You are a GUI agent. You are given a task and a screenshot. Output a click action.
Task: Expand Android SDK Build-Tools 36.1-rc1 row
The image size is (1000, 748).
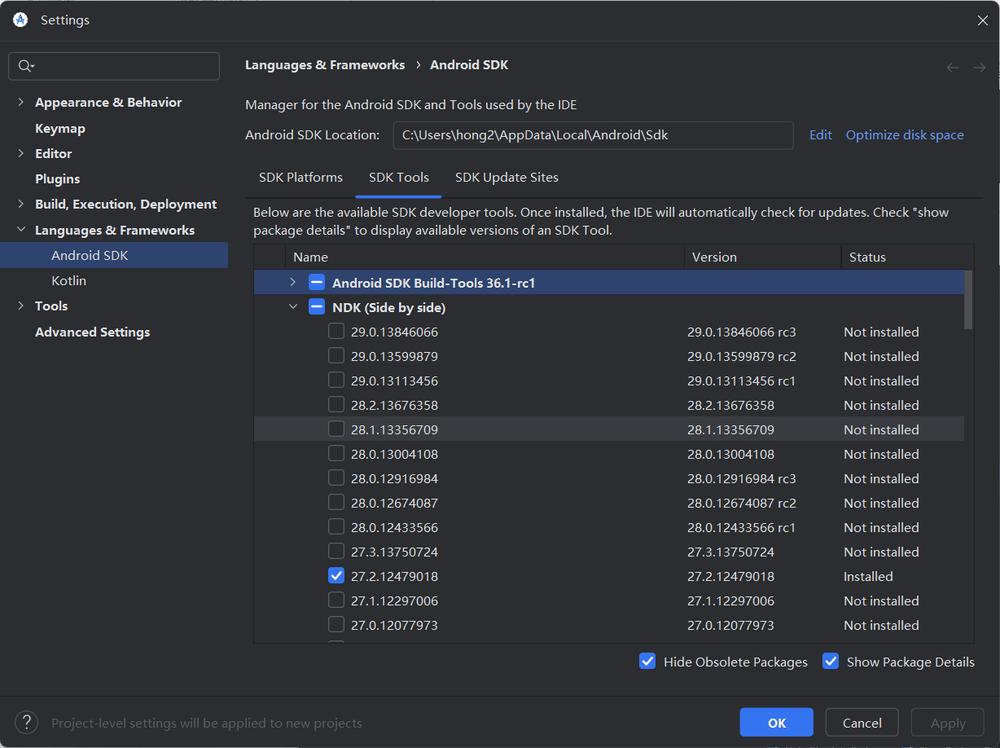293,283
